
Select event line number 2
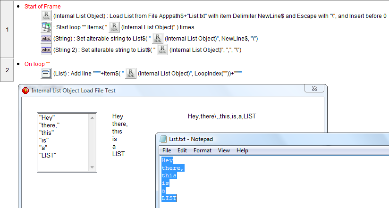[x=7, y=70]
